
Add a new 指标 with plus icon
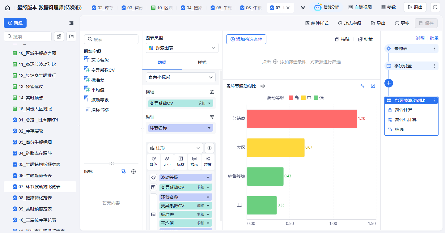(133, 172)
